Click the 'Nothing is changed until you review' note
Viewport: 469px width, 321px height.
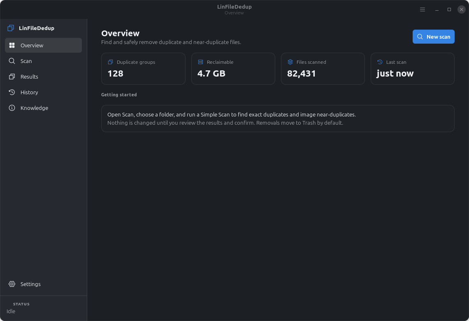point(225,123)
